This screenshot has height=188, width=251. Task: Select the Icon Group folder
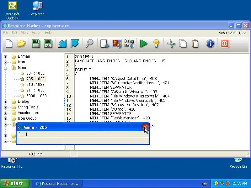coord(27,118)
